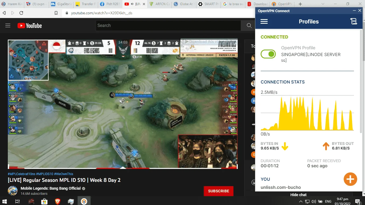The image size is (365, 205).
Task: Click the bookmark icon near address bar
Action: click(x=56, y=13)
